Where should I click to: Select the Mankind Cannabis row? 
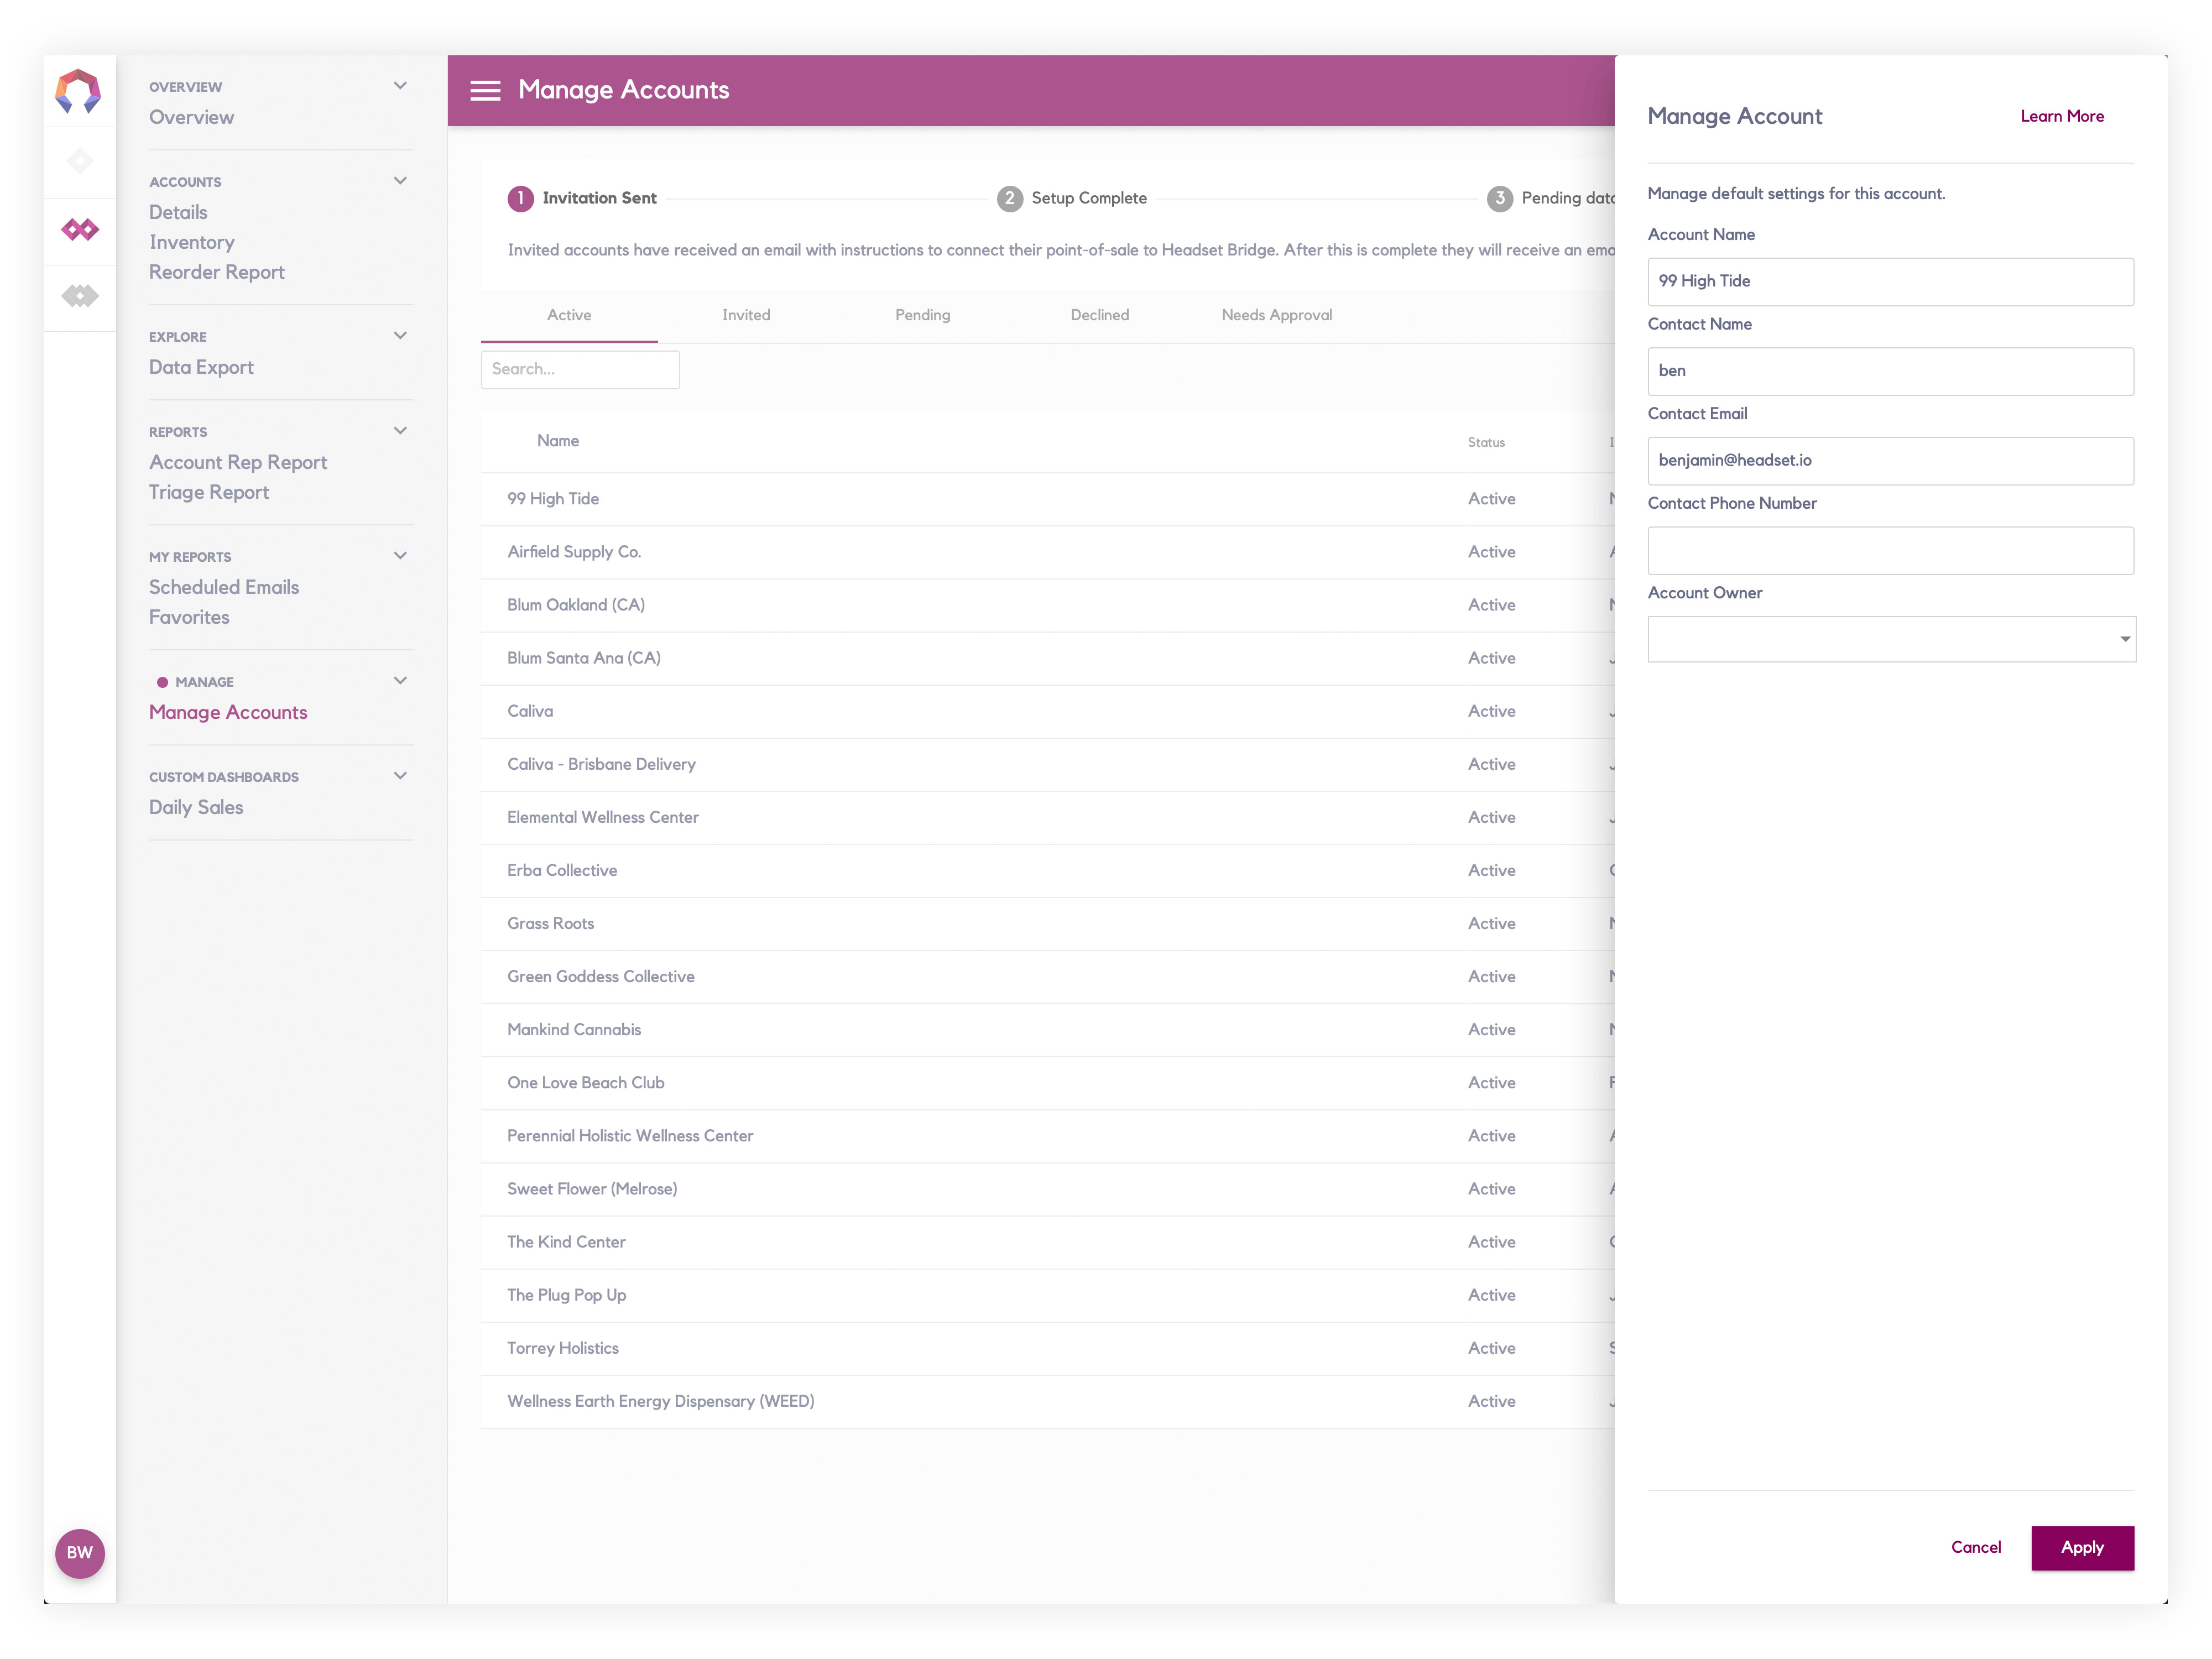pos(1047,1029)
